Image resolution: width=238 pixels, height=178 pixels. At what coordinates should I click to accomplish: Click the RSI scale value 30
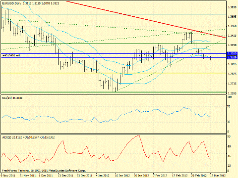pyautogui.click(x=229, y=122)
